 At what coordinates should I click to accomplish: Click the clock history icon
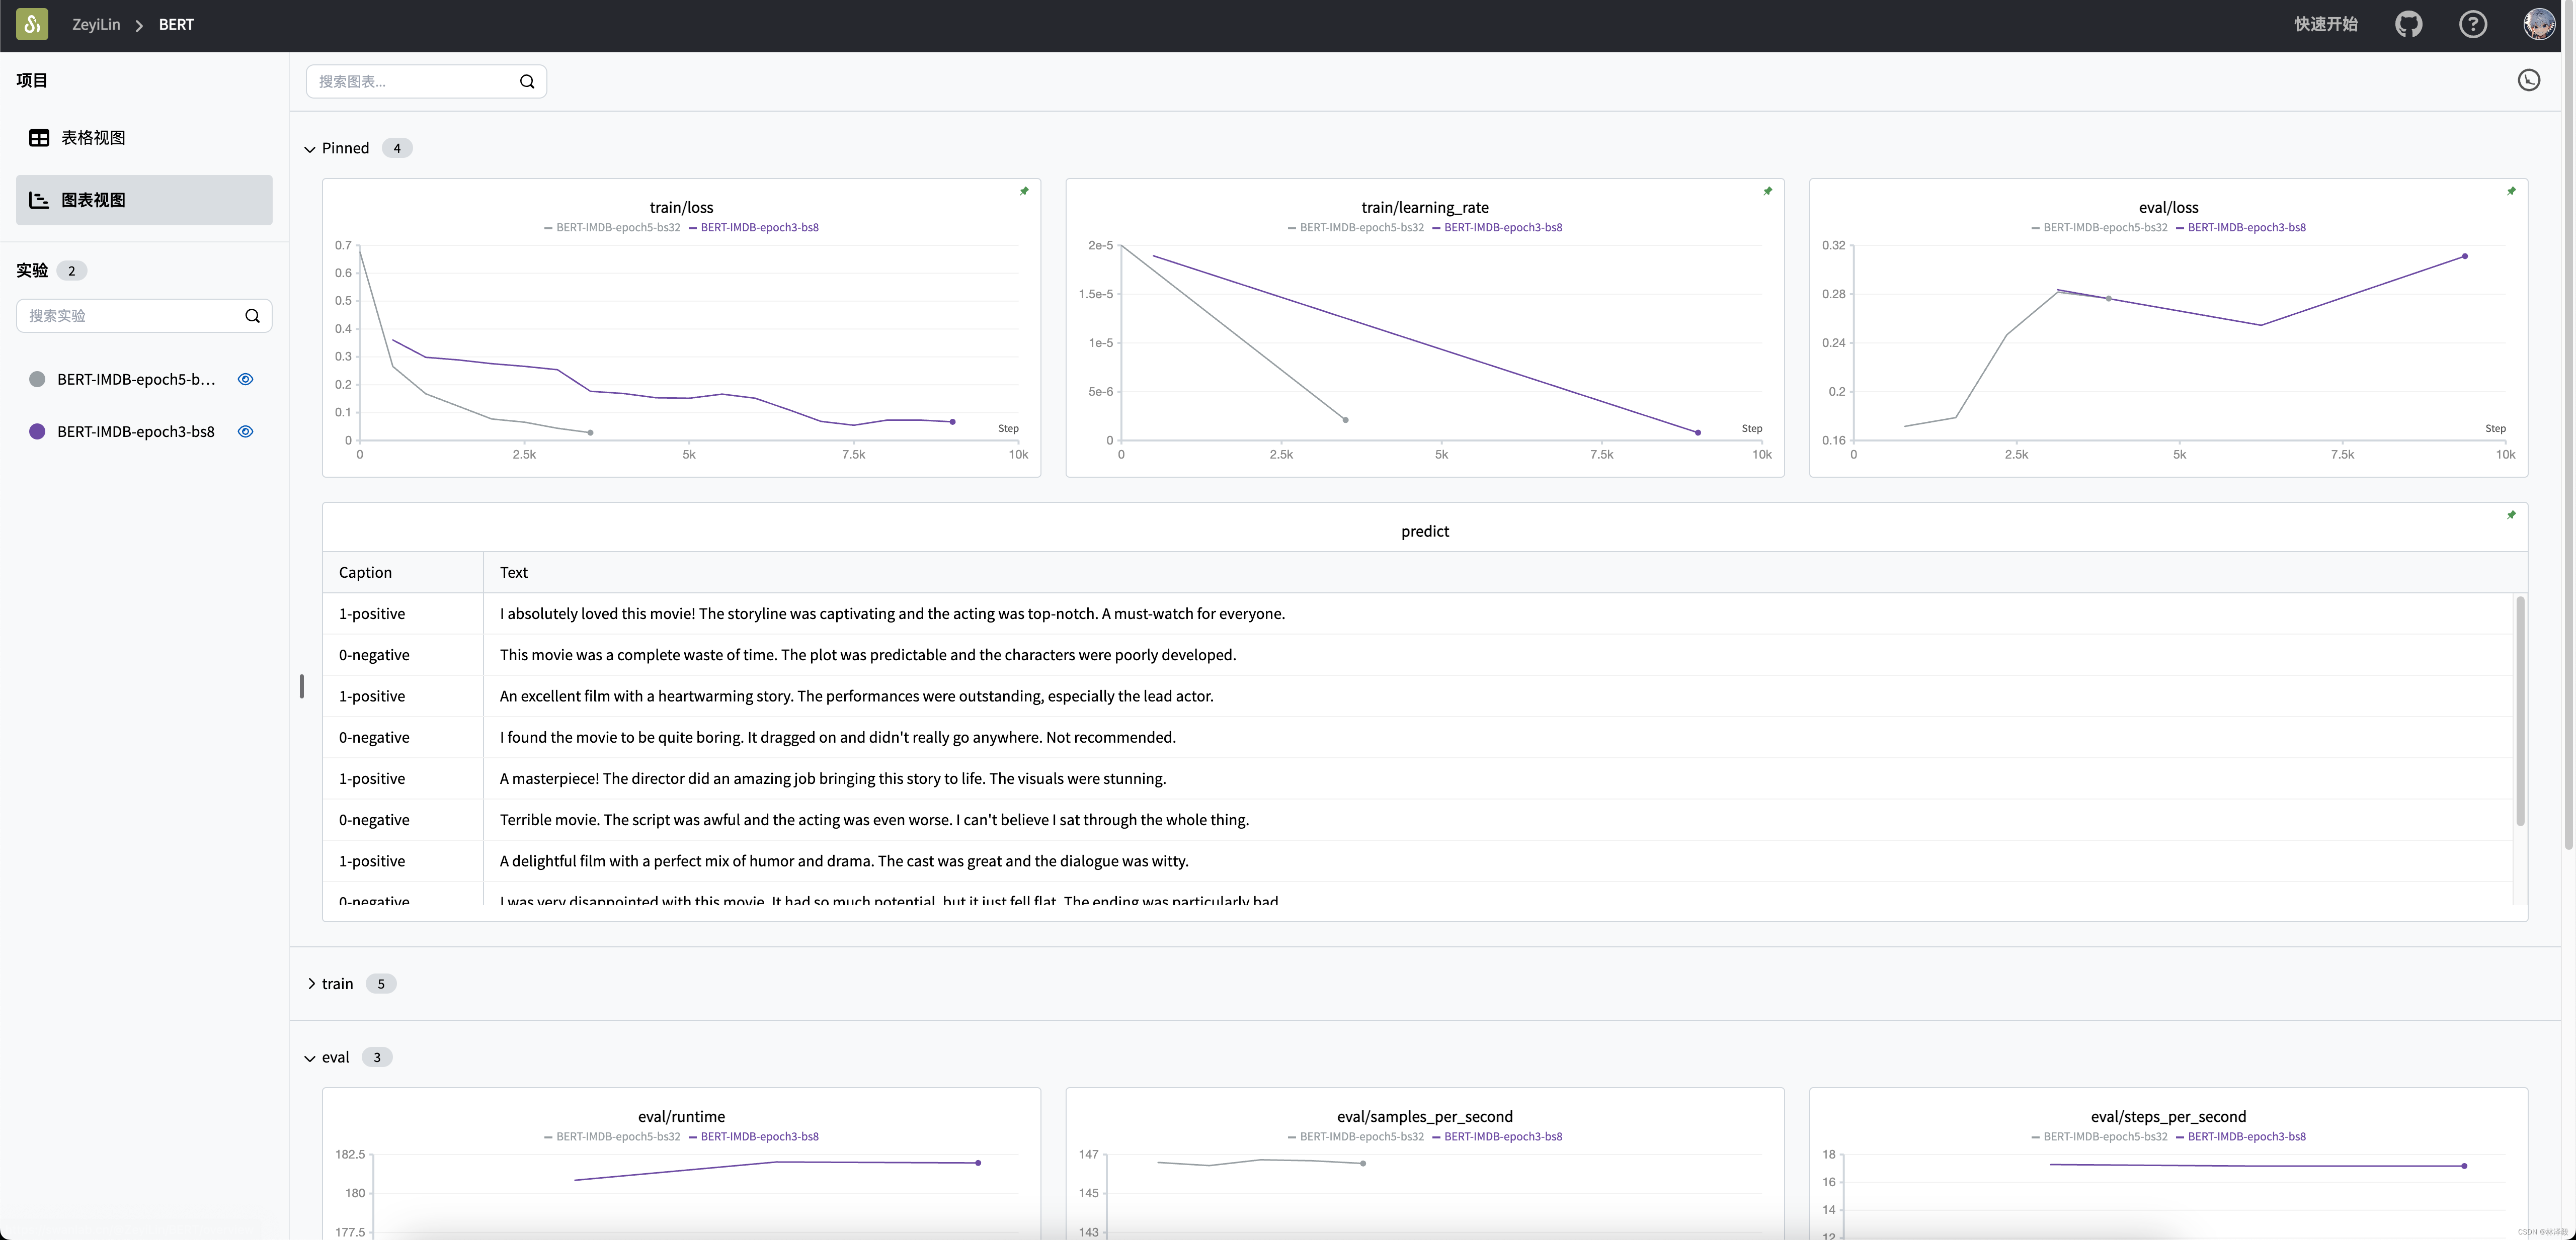click(x=2528, y=80)
